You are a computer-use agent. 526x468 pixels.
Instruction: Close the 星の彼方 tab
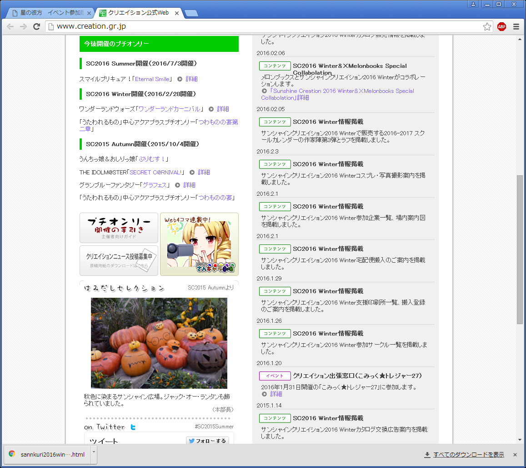(89, 13)
